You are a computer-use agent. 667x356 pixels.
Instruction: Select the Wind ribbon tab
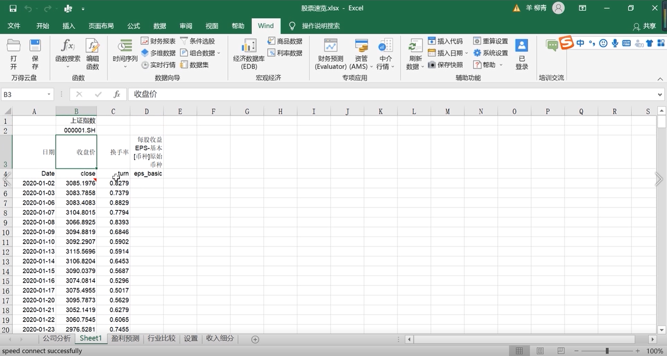[266, 26]
